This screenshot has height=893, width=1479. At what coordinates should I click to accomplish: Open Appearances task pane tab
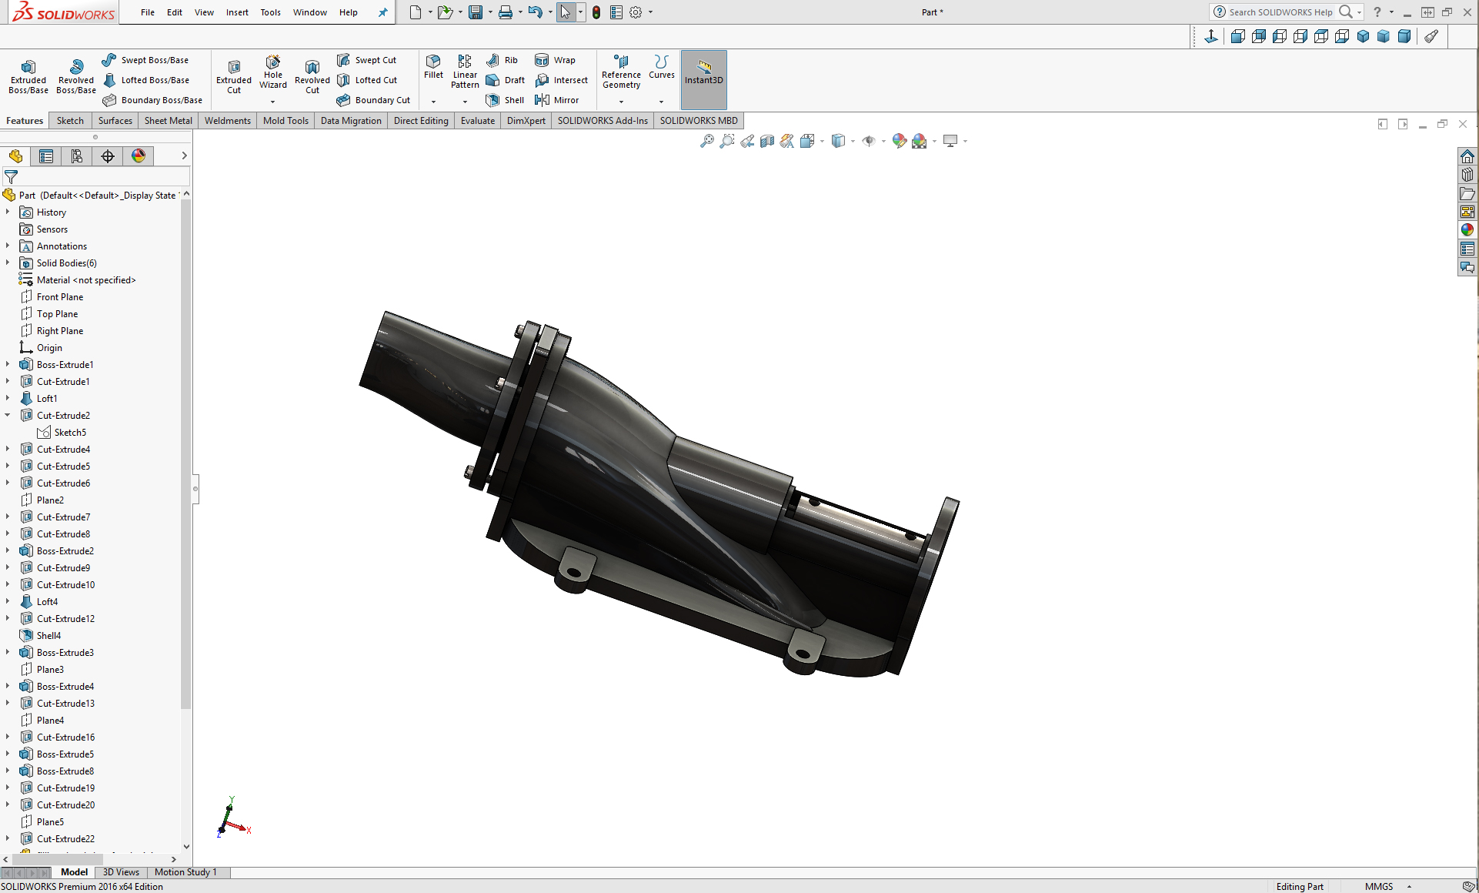point(1467,229)
